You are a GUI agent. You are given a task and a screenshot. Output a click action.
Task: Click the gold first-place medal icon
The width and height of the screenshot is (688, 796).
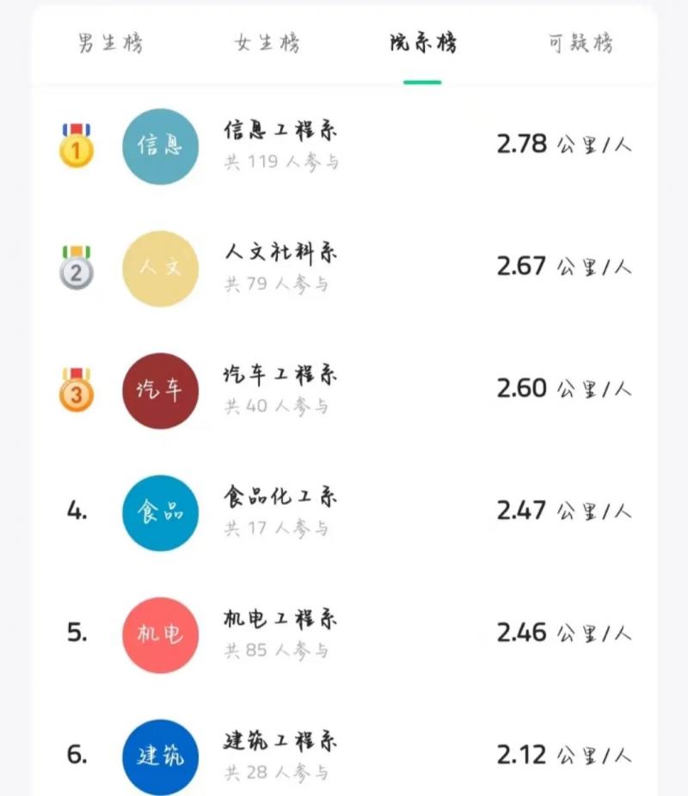point(77,146)
